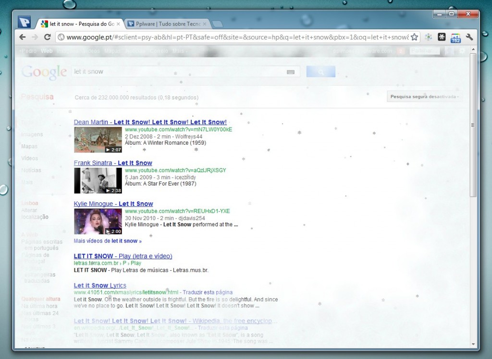Open the Google logo link

tap(44, 72)
